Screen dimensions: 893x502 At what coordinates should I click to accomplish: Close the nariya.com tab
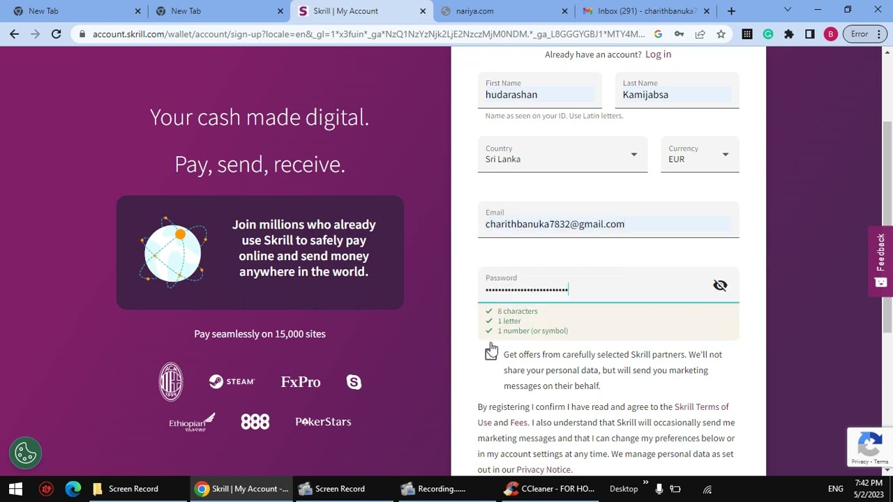tap(565, 11)
